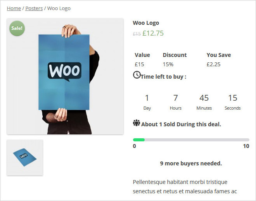The height and width of the screenshot is (201, 256).
Task: Click the Woo Logo product title
Action: (146, 23)
